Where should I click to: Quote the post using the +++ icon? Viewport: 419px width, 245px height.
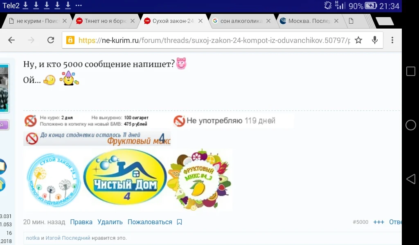click(378, 222)
